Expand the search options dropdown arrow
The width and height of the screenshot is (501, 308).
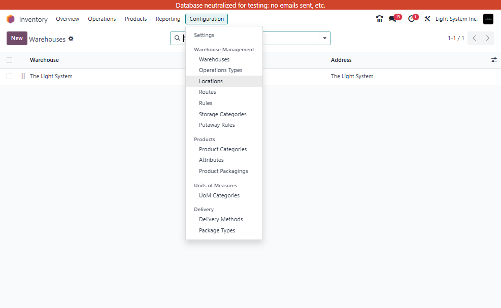coord(325,39)
